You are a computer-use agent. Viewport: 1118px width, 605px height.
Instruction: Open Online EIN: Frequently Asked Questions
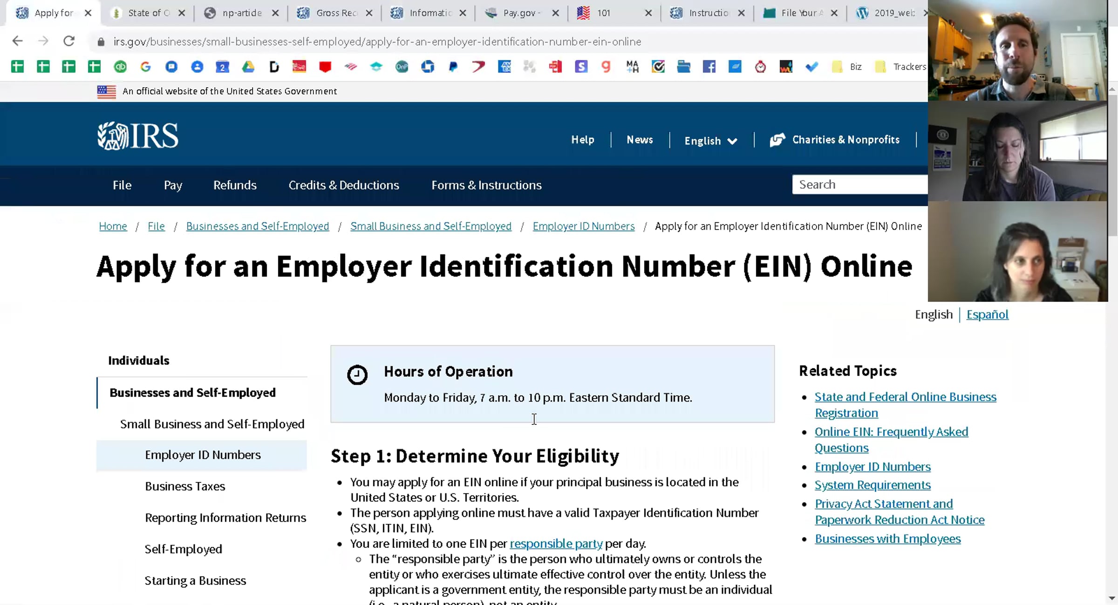click(x=891, y=440)
